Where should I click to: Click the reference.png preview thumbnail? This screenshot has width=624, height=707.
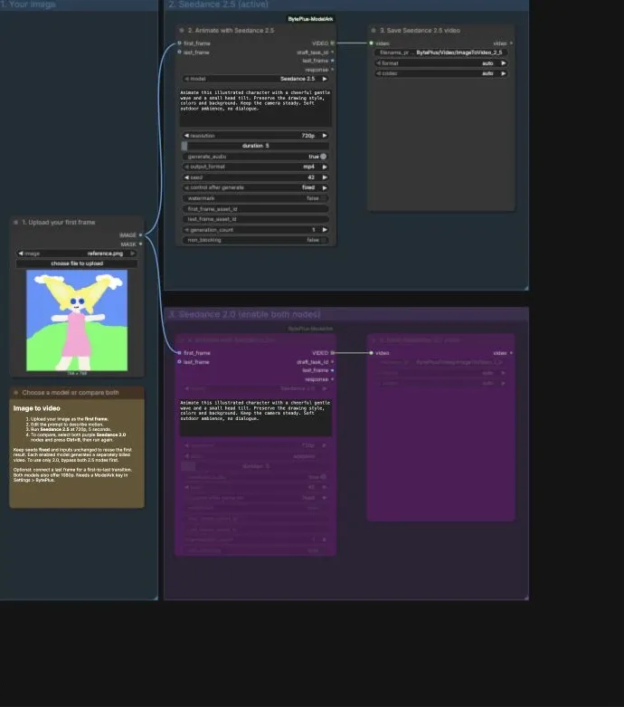(x=77, y=320)
